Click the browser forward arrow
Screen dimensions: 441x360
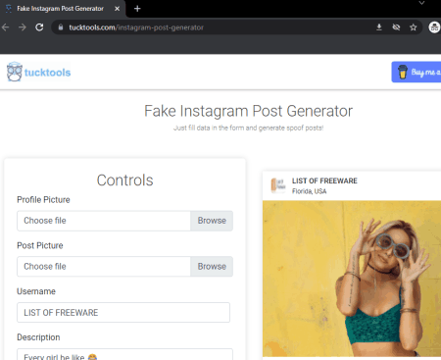[23, 27]
